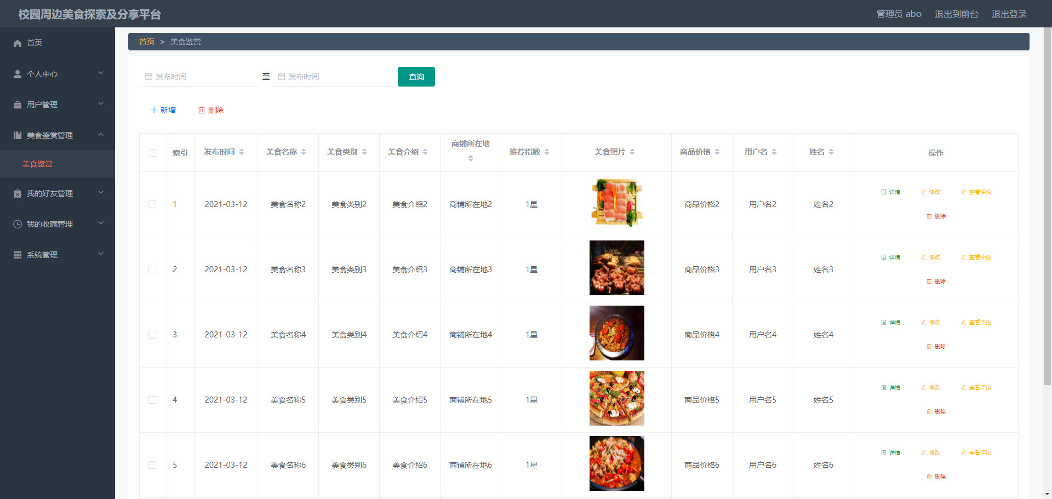
Task: Expand the 我的收藏管理 sidebar menu
Action: tap(58, 224)
